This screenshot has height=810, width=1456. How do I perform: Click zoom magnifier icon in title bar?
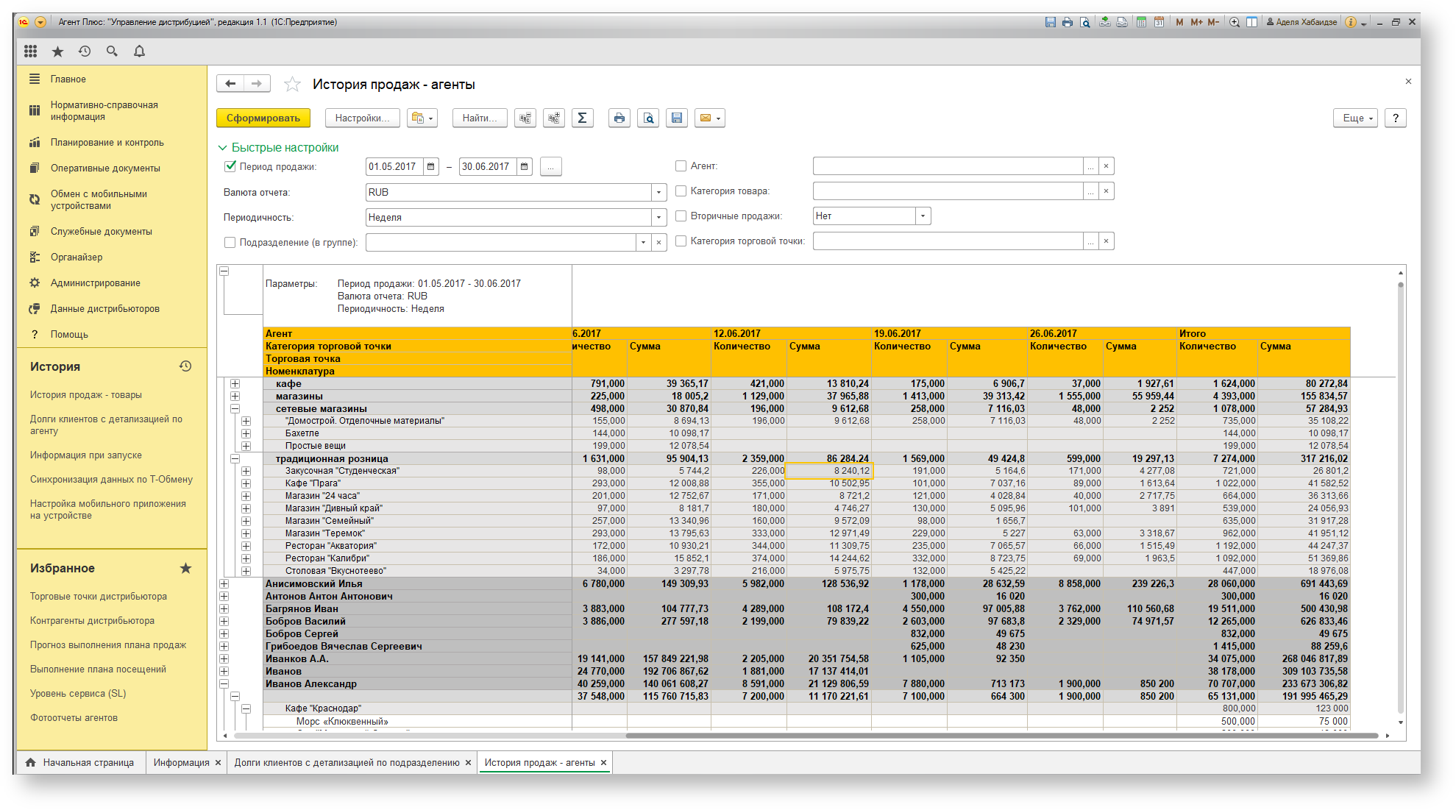pyautogui.click(x=1235, y=22)
